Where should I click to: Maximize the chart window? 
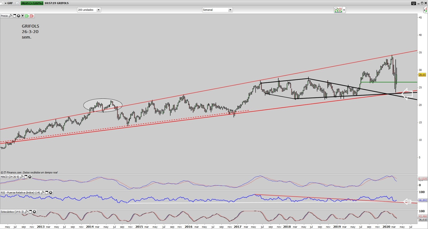[x=422, y=3]
